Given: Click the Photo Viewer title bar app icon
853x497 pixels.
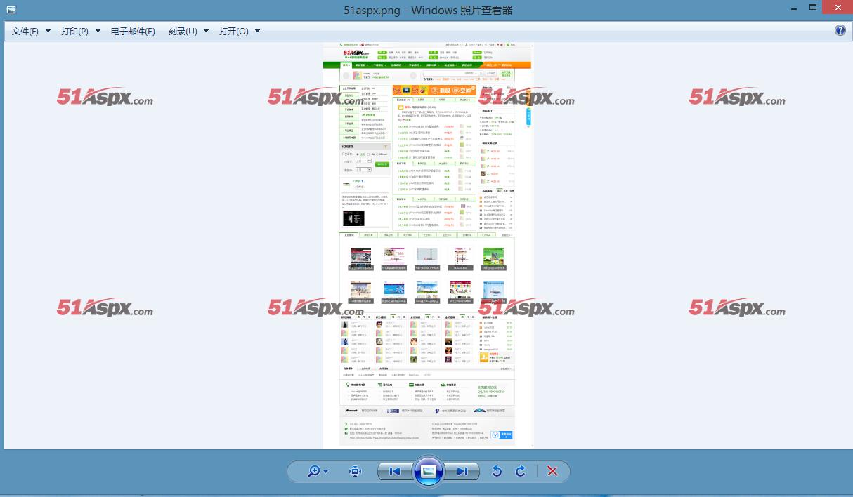Looking at the screenshot, I should 11,10.
